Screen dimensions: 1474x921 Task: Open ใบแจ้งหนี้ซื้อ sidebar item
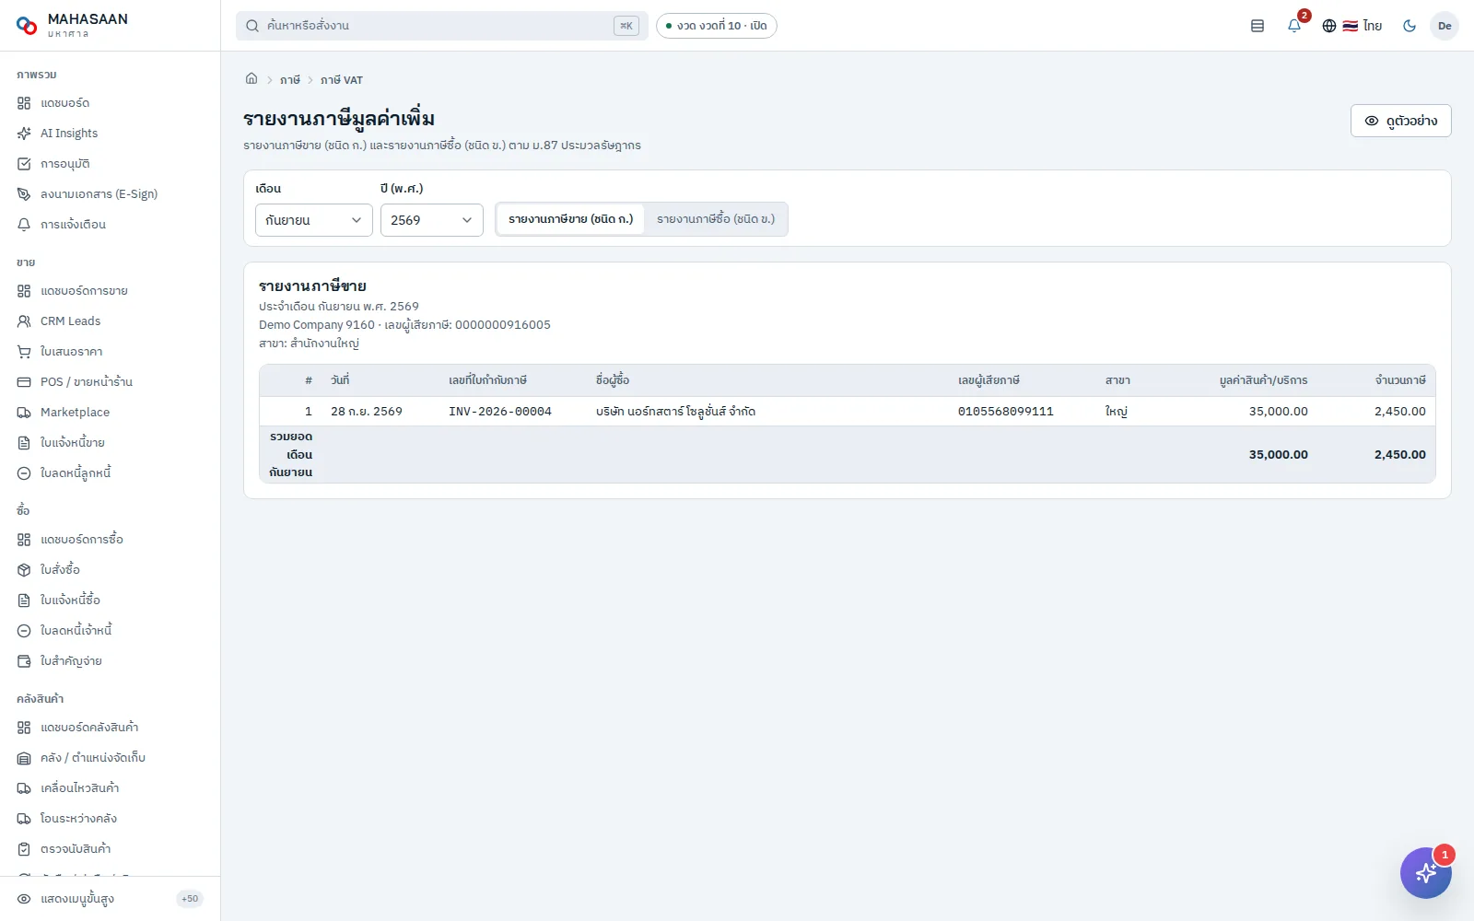pyautogui.click(x=111, y=600)
